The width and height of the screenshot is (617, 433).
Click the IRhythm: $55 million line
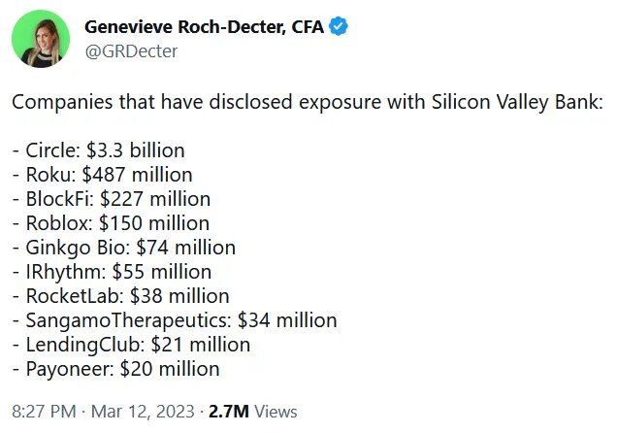[x=112, y=272]
